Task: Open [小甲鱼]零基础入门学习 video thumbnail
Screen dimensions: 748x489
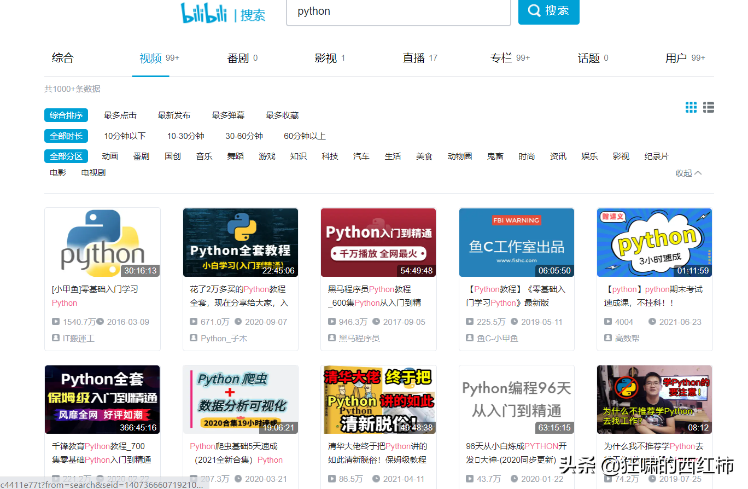Action: [102, 243]
